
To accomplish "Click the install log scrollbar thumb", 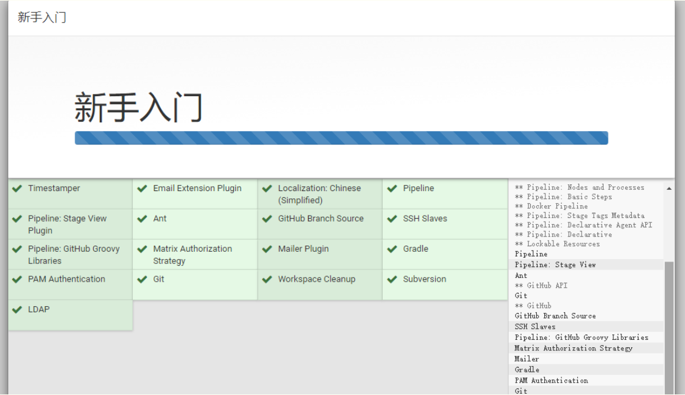I will coord(669,328).
